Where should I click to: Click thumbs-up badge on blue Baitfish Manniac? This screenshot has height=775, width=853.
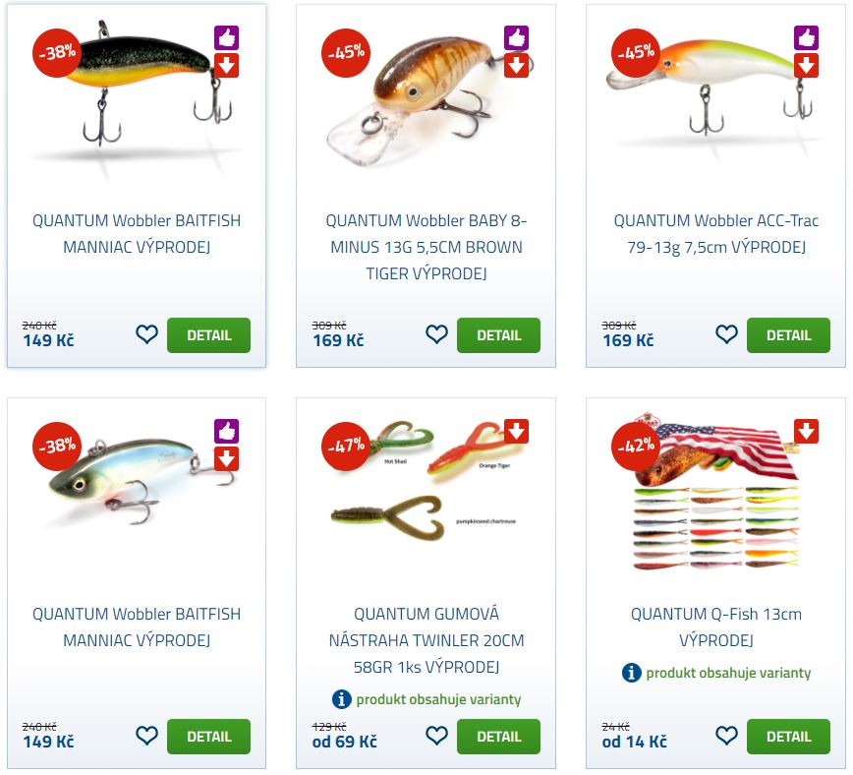(x=226, y=432)
